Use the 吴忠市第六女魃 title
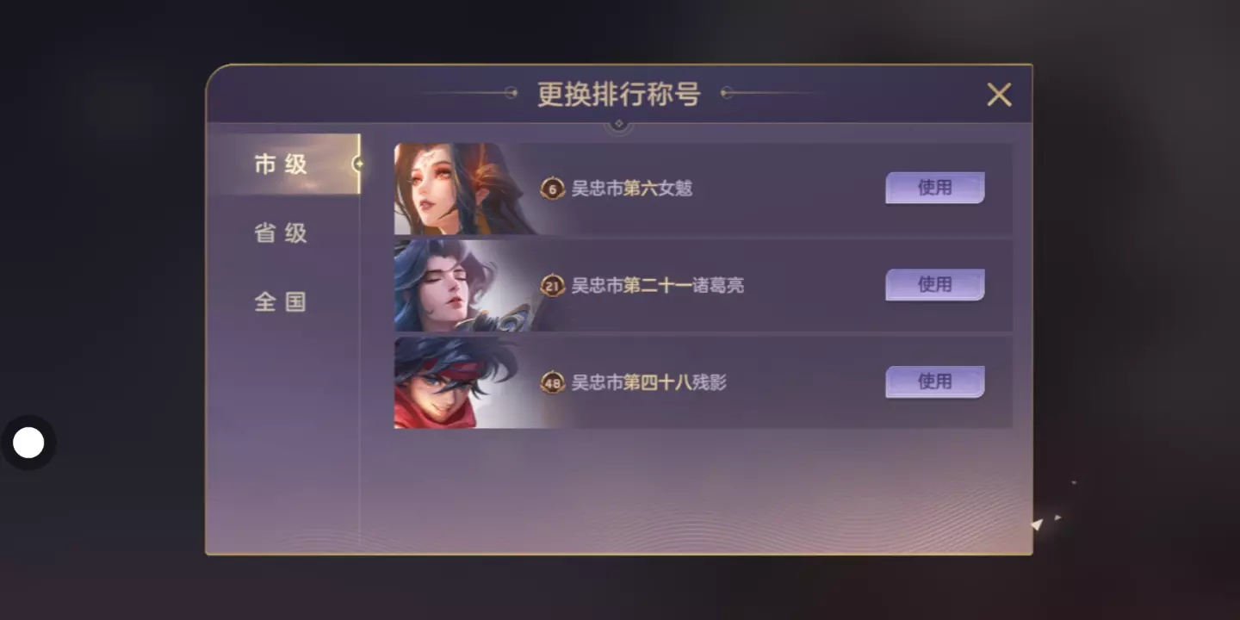Viewport: 1240px width, 620px height. tap(934, 188)
